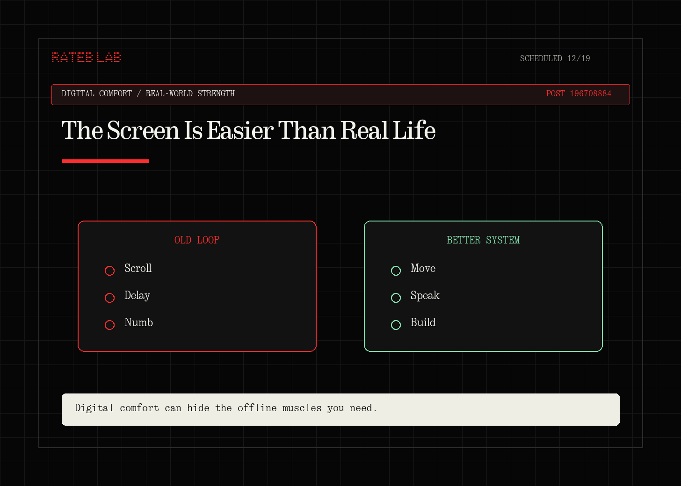Select the circle bullet beside Scroll
Viewport: 681px width, 486px height.
coord(110,271)
